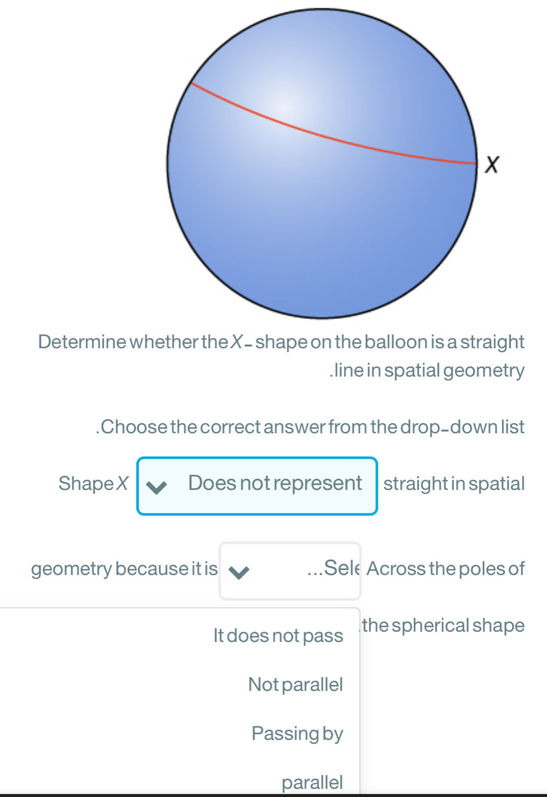
Task: Choose the 'It does not pass' option
Action: [278, 635]
